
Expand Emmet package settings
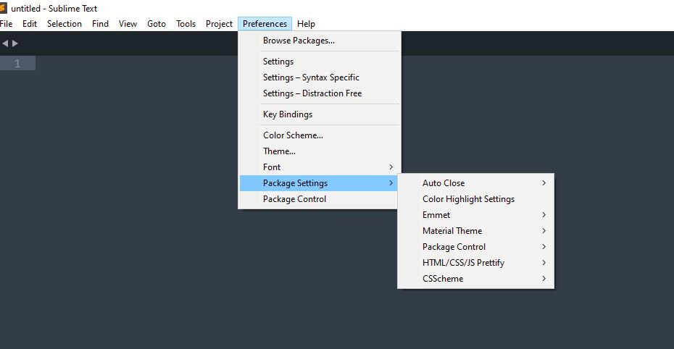476,214
